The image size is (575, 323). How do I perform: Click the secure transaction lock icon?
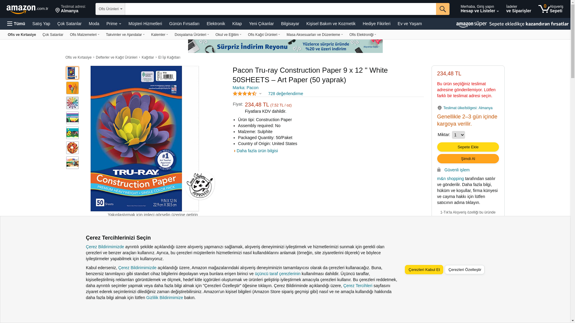click(439, 170)
